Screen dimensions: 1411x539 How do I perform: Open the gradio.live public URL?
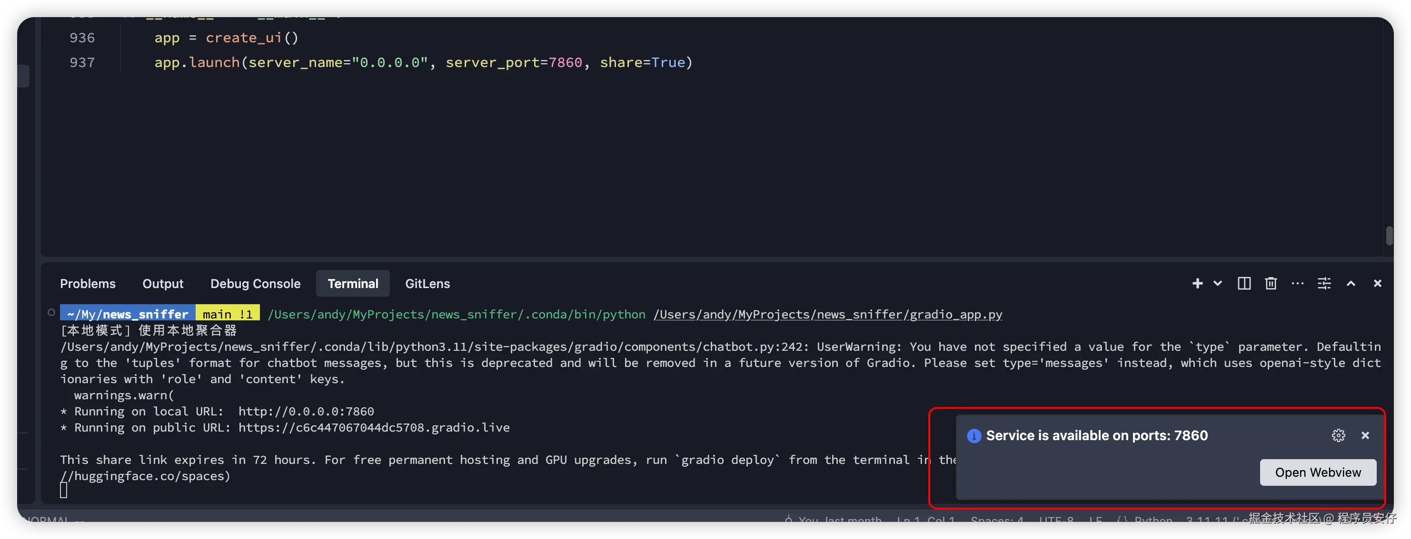(374, 427)
